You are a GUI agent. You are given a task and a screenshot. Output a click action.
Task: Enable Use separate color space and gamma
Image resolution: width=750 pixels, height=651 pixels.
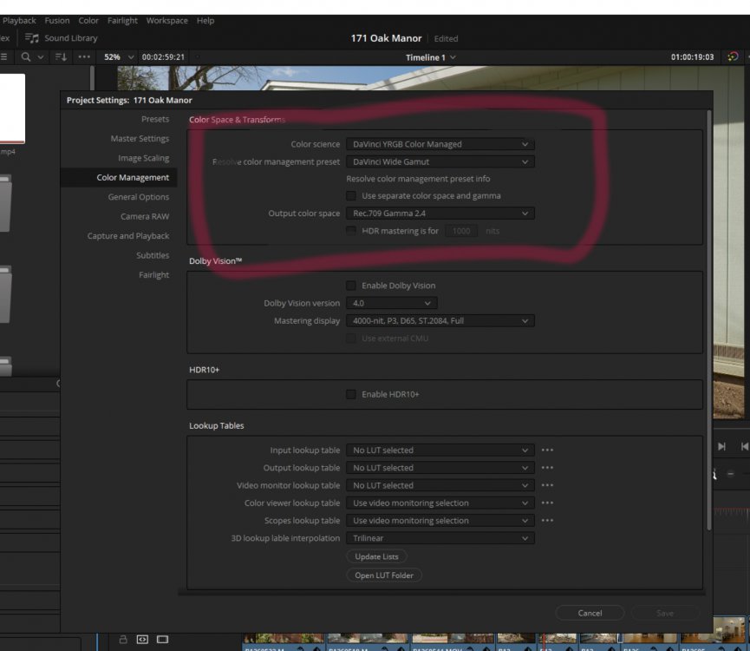(x=351, y=196)
